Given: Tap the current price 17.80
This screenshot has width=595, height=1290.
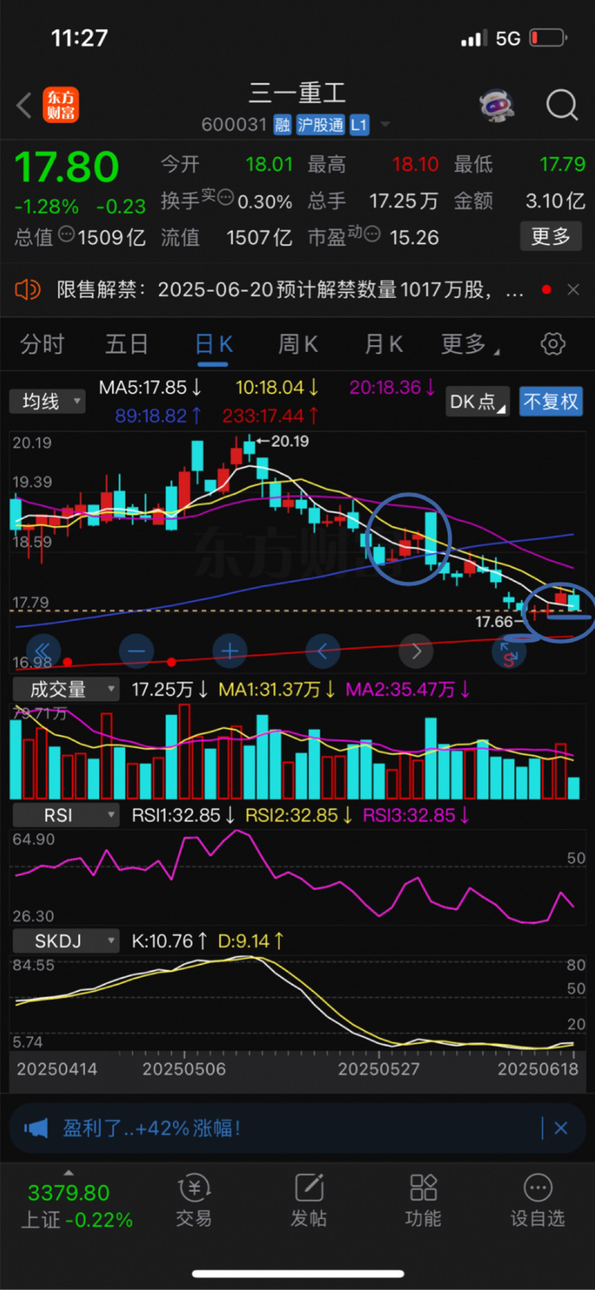Looking at the screenshot, I should coord(67,167).
